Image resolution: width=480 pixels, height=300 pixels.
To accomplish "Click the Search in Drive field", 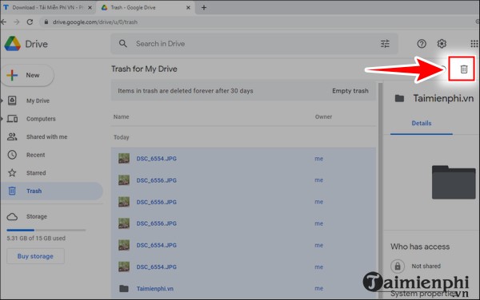I will 254,44.
